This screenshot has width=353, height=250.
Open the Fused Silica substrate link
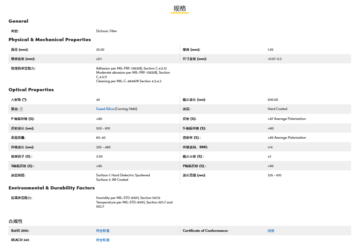click(105, 109)
